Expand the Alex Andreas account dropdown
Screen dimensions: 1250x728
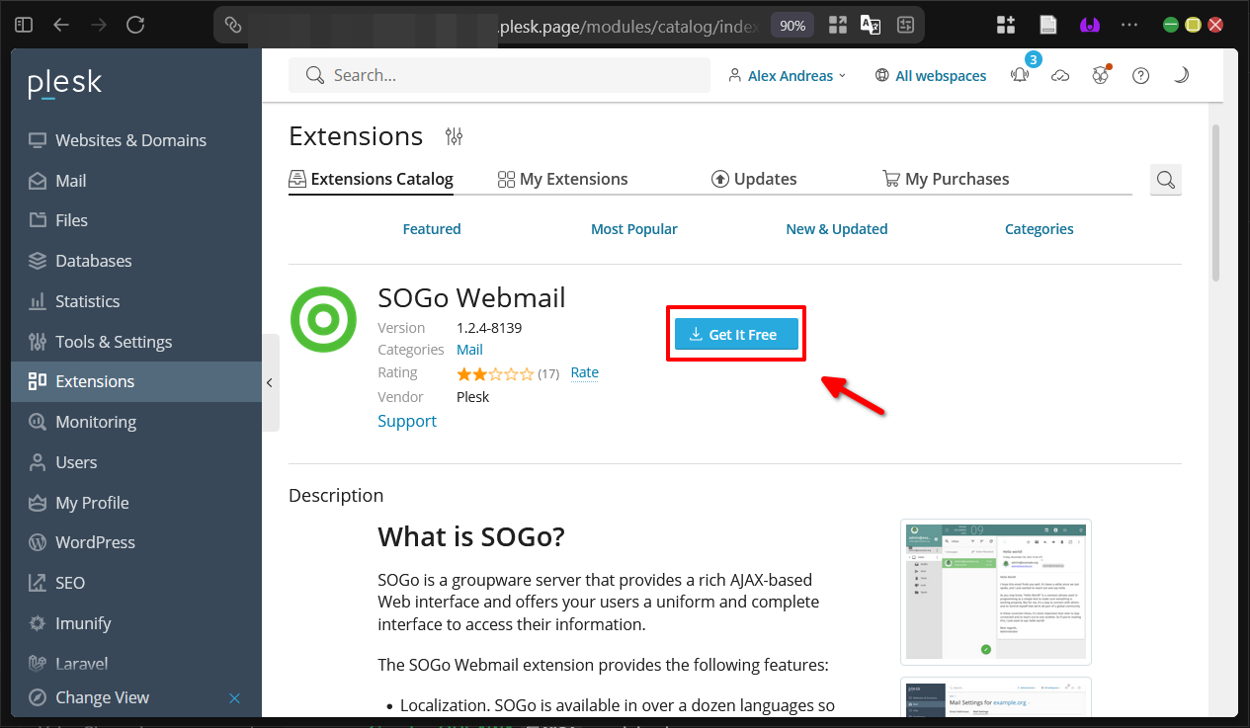pos(788,75)
